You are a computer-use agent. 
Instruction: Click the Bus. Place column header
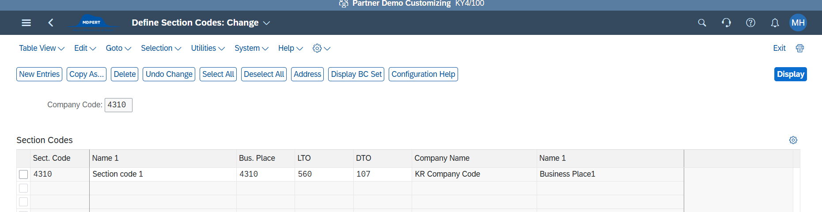[265, 158]
